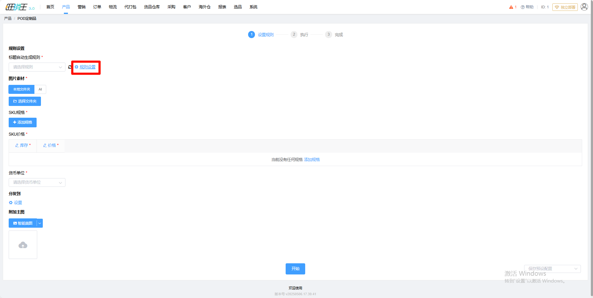Select 本地文件夹 image source toggle

(x=21, y=89)
